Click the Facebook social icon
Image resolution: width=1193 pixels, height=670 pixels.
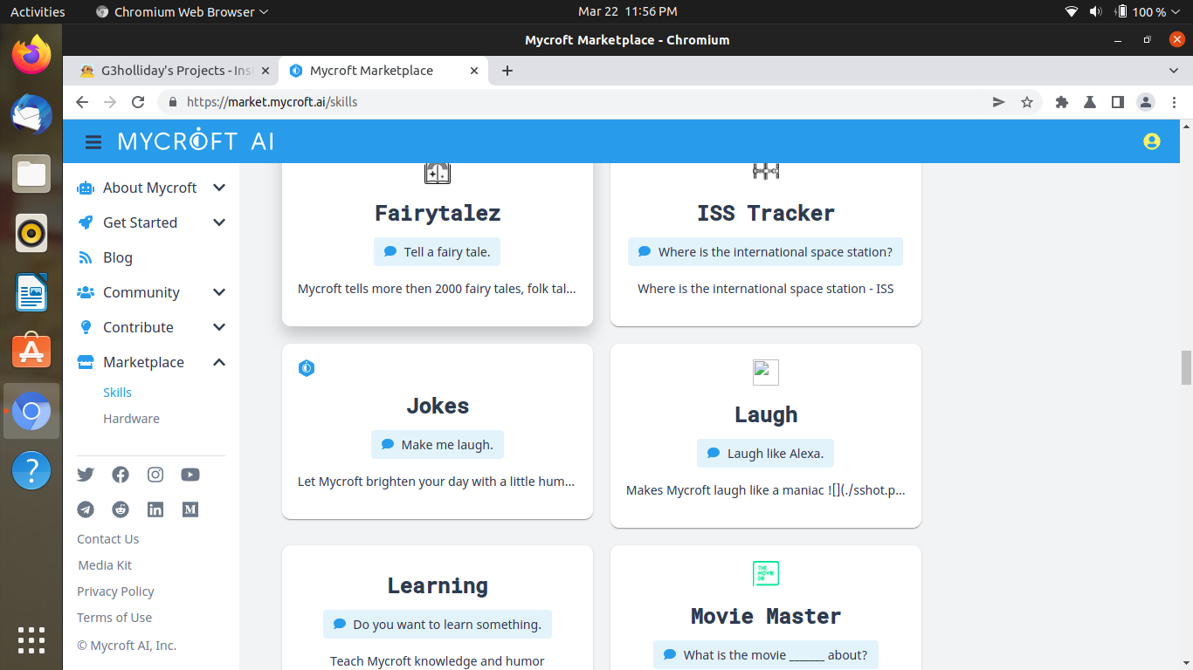[120, 475]
